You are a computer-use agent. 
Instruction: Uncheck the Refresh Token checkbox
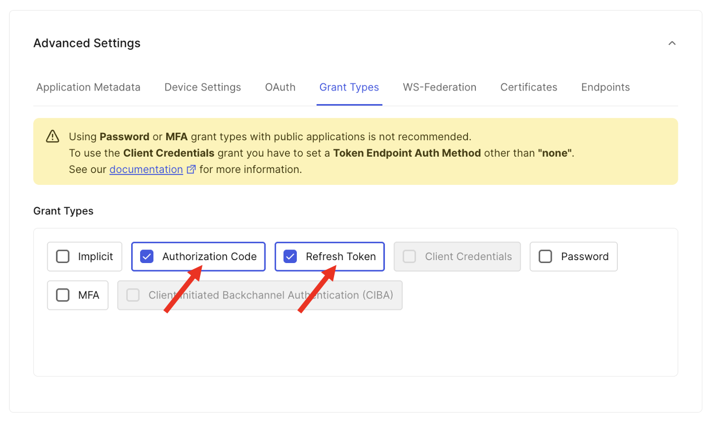pyautogui.click(x=290, y=257)
